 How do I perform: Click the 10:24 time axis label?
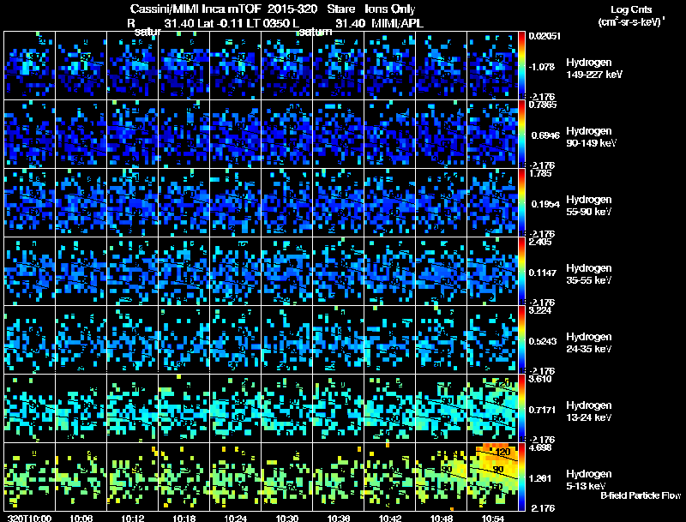[x=236, y=518]
